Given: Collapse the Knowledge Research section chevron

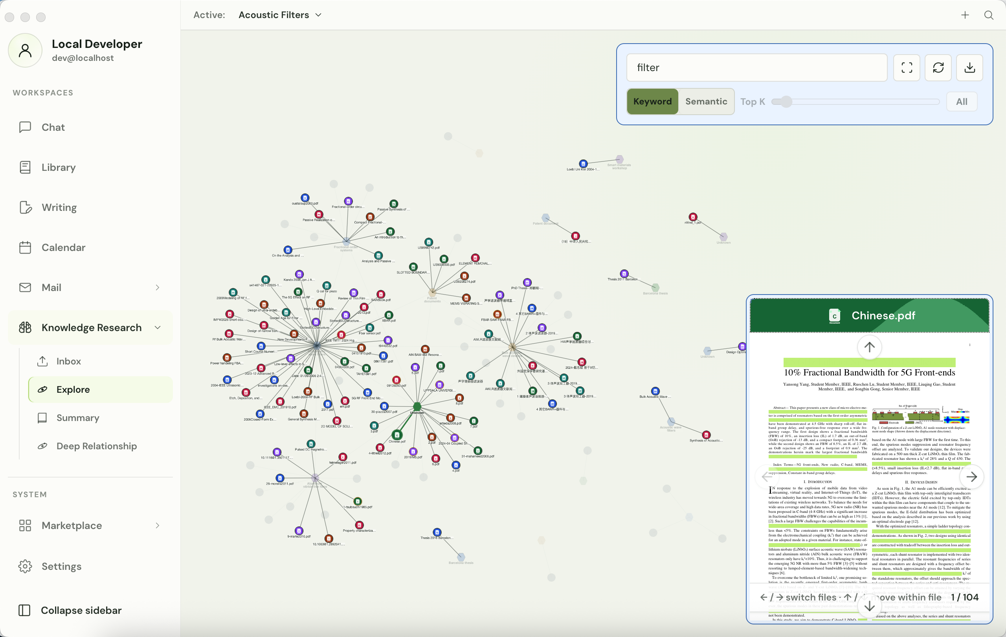Looking at the screenshot, I should [158, 328].
